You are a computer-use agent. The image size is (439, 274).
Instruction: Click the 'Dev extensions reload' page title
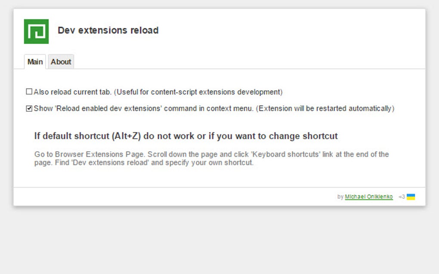[108, 30]
